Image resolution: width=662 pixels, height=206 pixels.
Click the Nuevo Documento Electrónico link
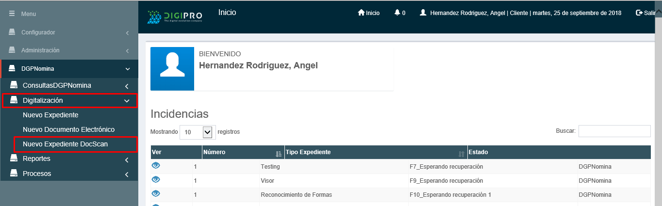click(x=68, y=129)
